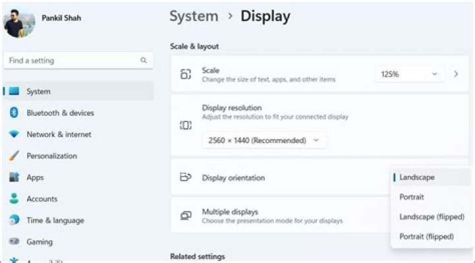The width and height of the screenshot is (475, 263).
Task: Click the Network wifi icon
Action: click(x=14, y=134)
